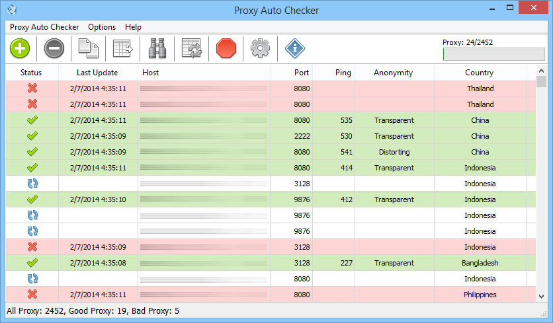Select the Philippines country cell
This screenshot has width=553, height=323.
(x=480, y=295)
